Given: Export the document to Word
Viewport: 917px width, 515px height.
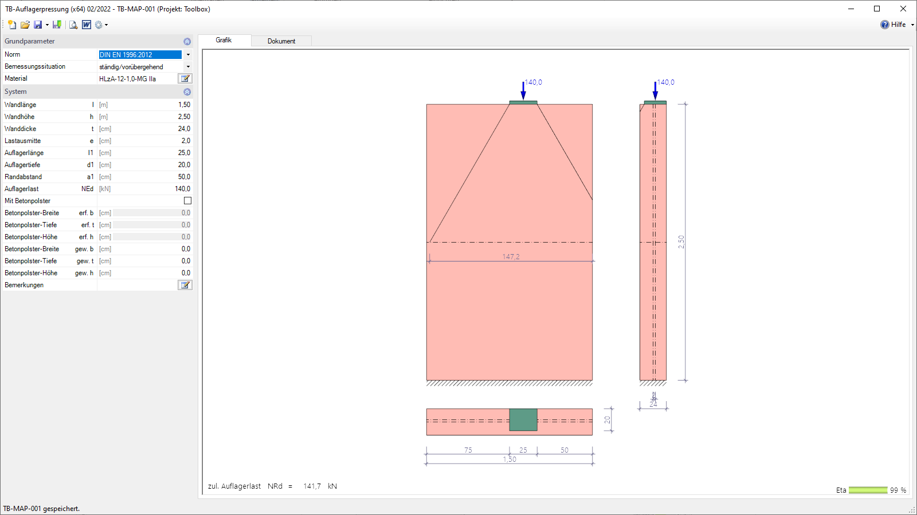Looking at the screenshot, I should point(87,25).
